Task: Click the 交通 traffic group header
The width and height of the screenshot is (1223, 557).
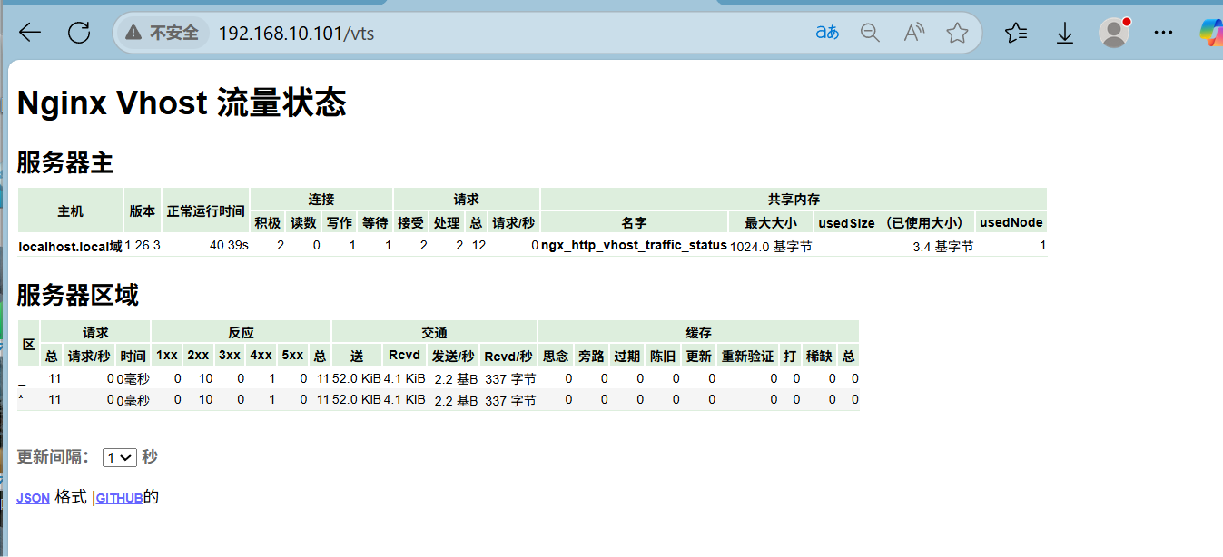Action: pos(434,332)
